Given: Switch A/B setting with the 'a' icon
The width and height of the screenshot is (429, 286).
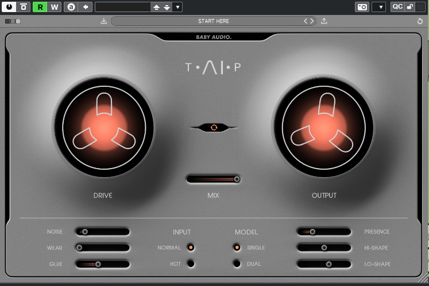Looking at the screenshot, I should click(x=71, y=7).
